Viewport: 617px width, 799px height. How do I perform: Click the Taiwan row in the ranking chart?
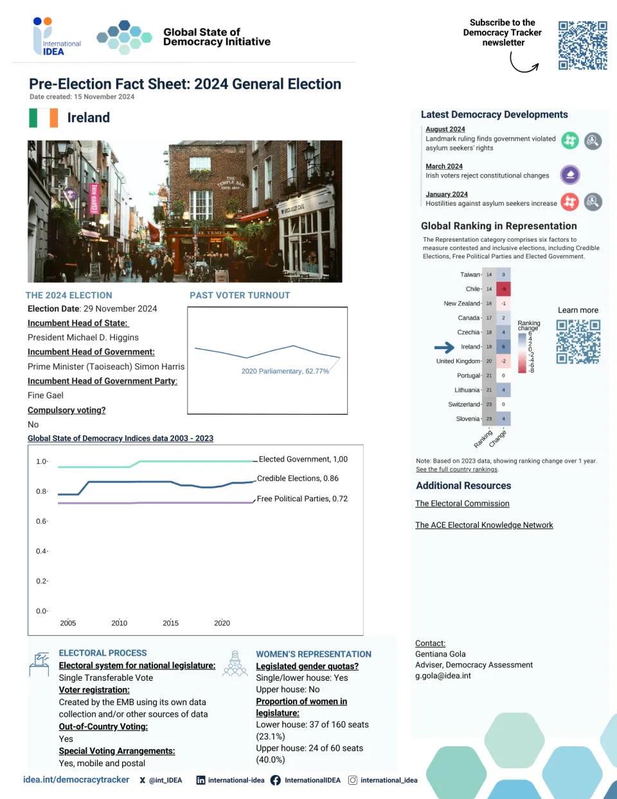[485, 274]
